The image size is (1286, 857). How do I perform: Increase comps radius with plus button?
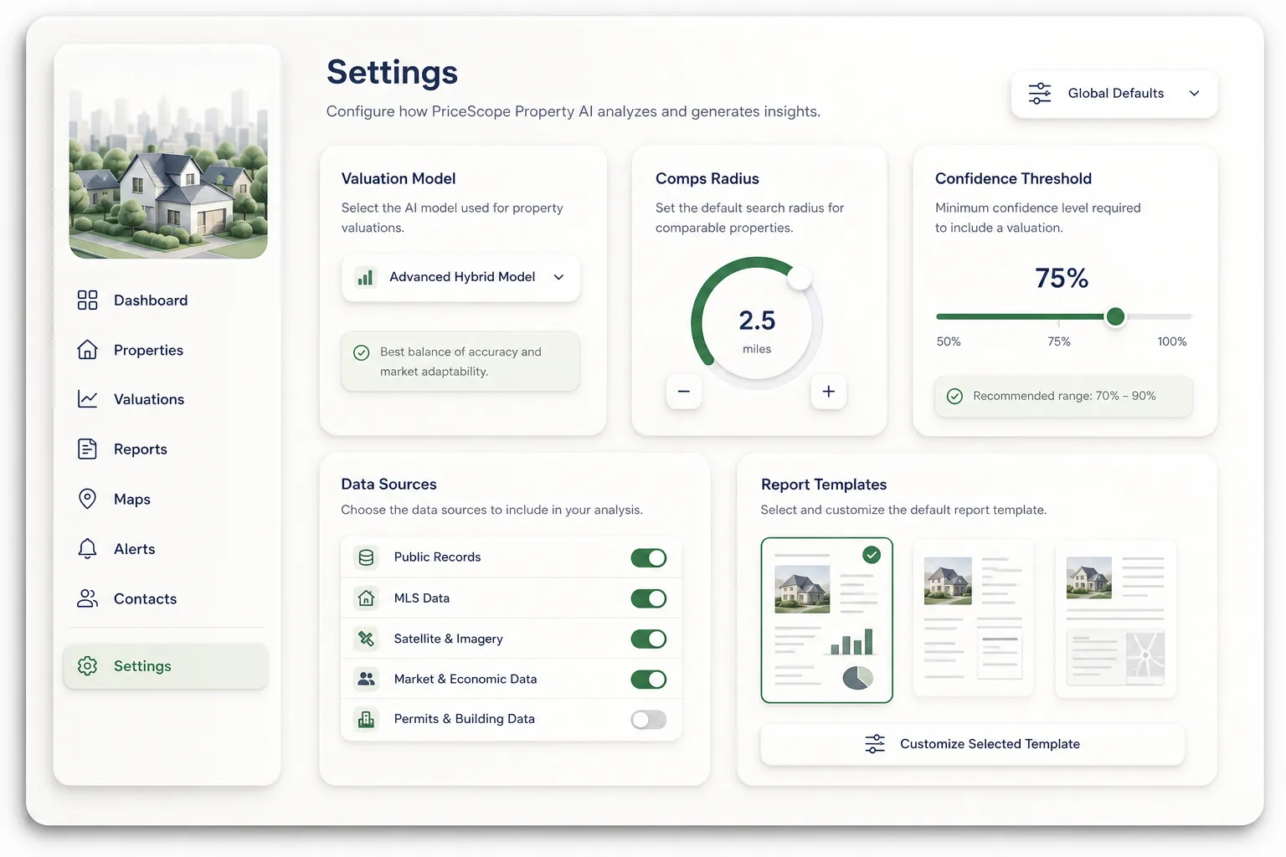[x=829, y=392]
